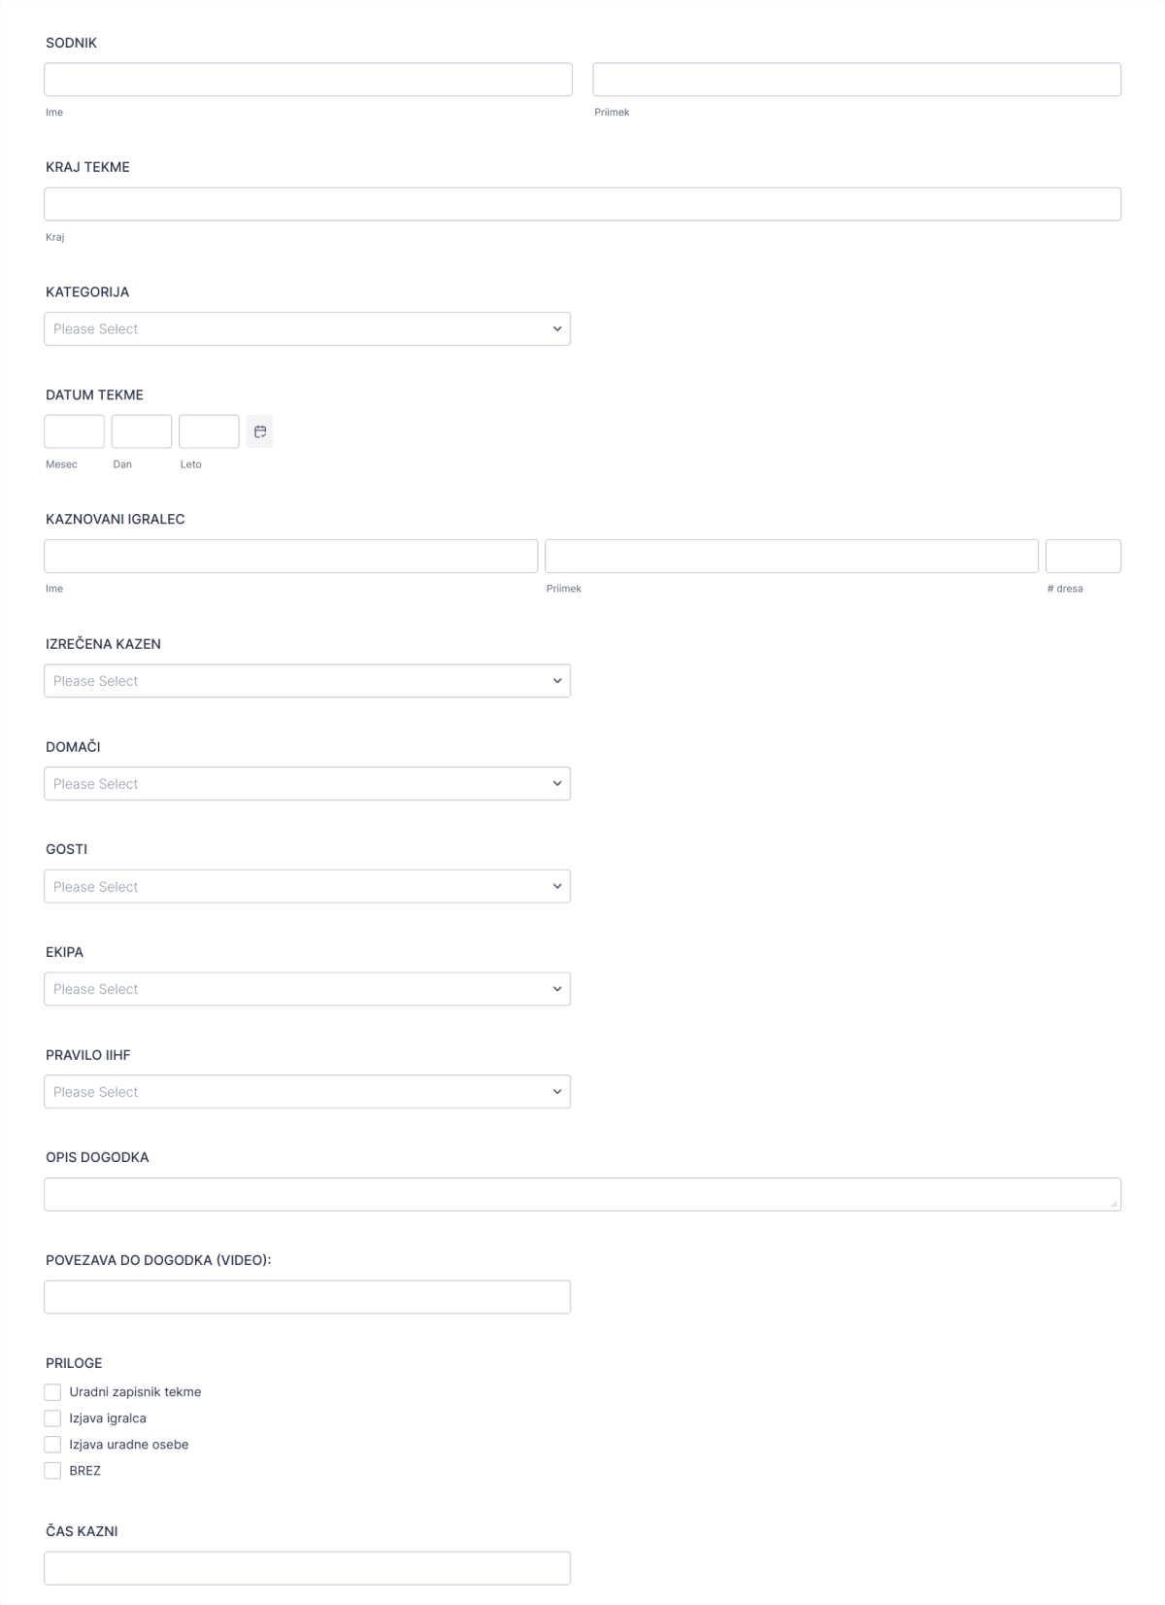Click the ČAS KAZNI input field
1165x1605 pixels.
coord(307,1567)
